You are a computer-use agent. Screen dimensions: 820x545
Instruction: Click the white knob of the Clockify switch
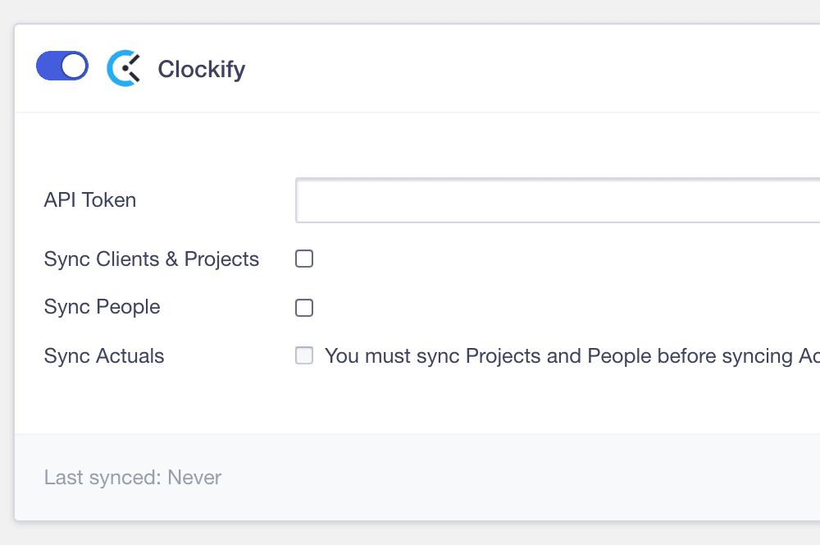pyautogui.click(x=74, y=66)
